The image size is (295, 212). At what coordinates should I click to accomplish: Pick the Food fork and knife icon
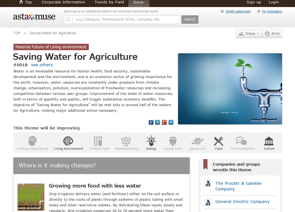(x=219, y=141)
